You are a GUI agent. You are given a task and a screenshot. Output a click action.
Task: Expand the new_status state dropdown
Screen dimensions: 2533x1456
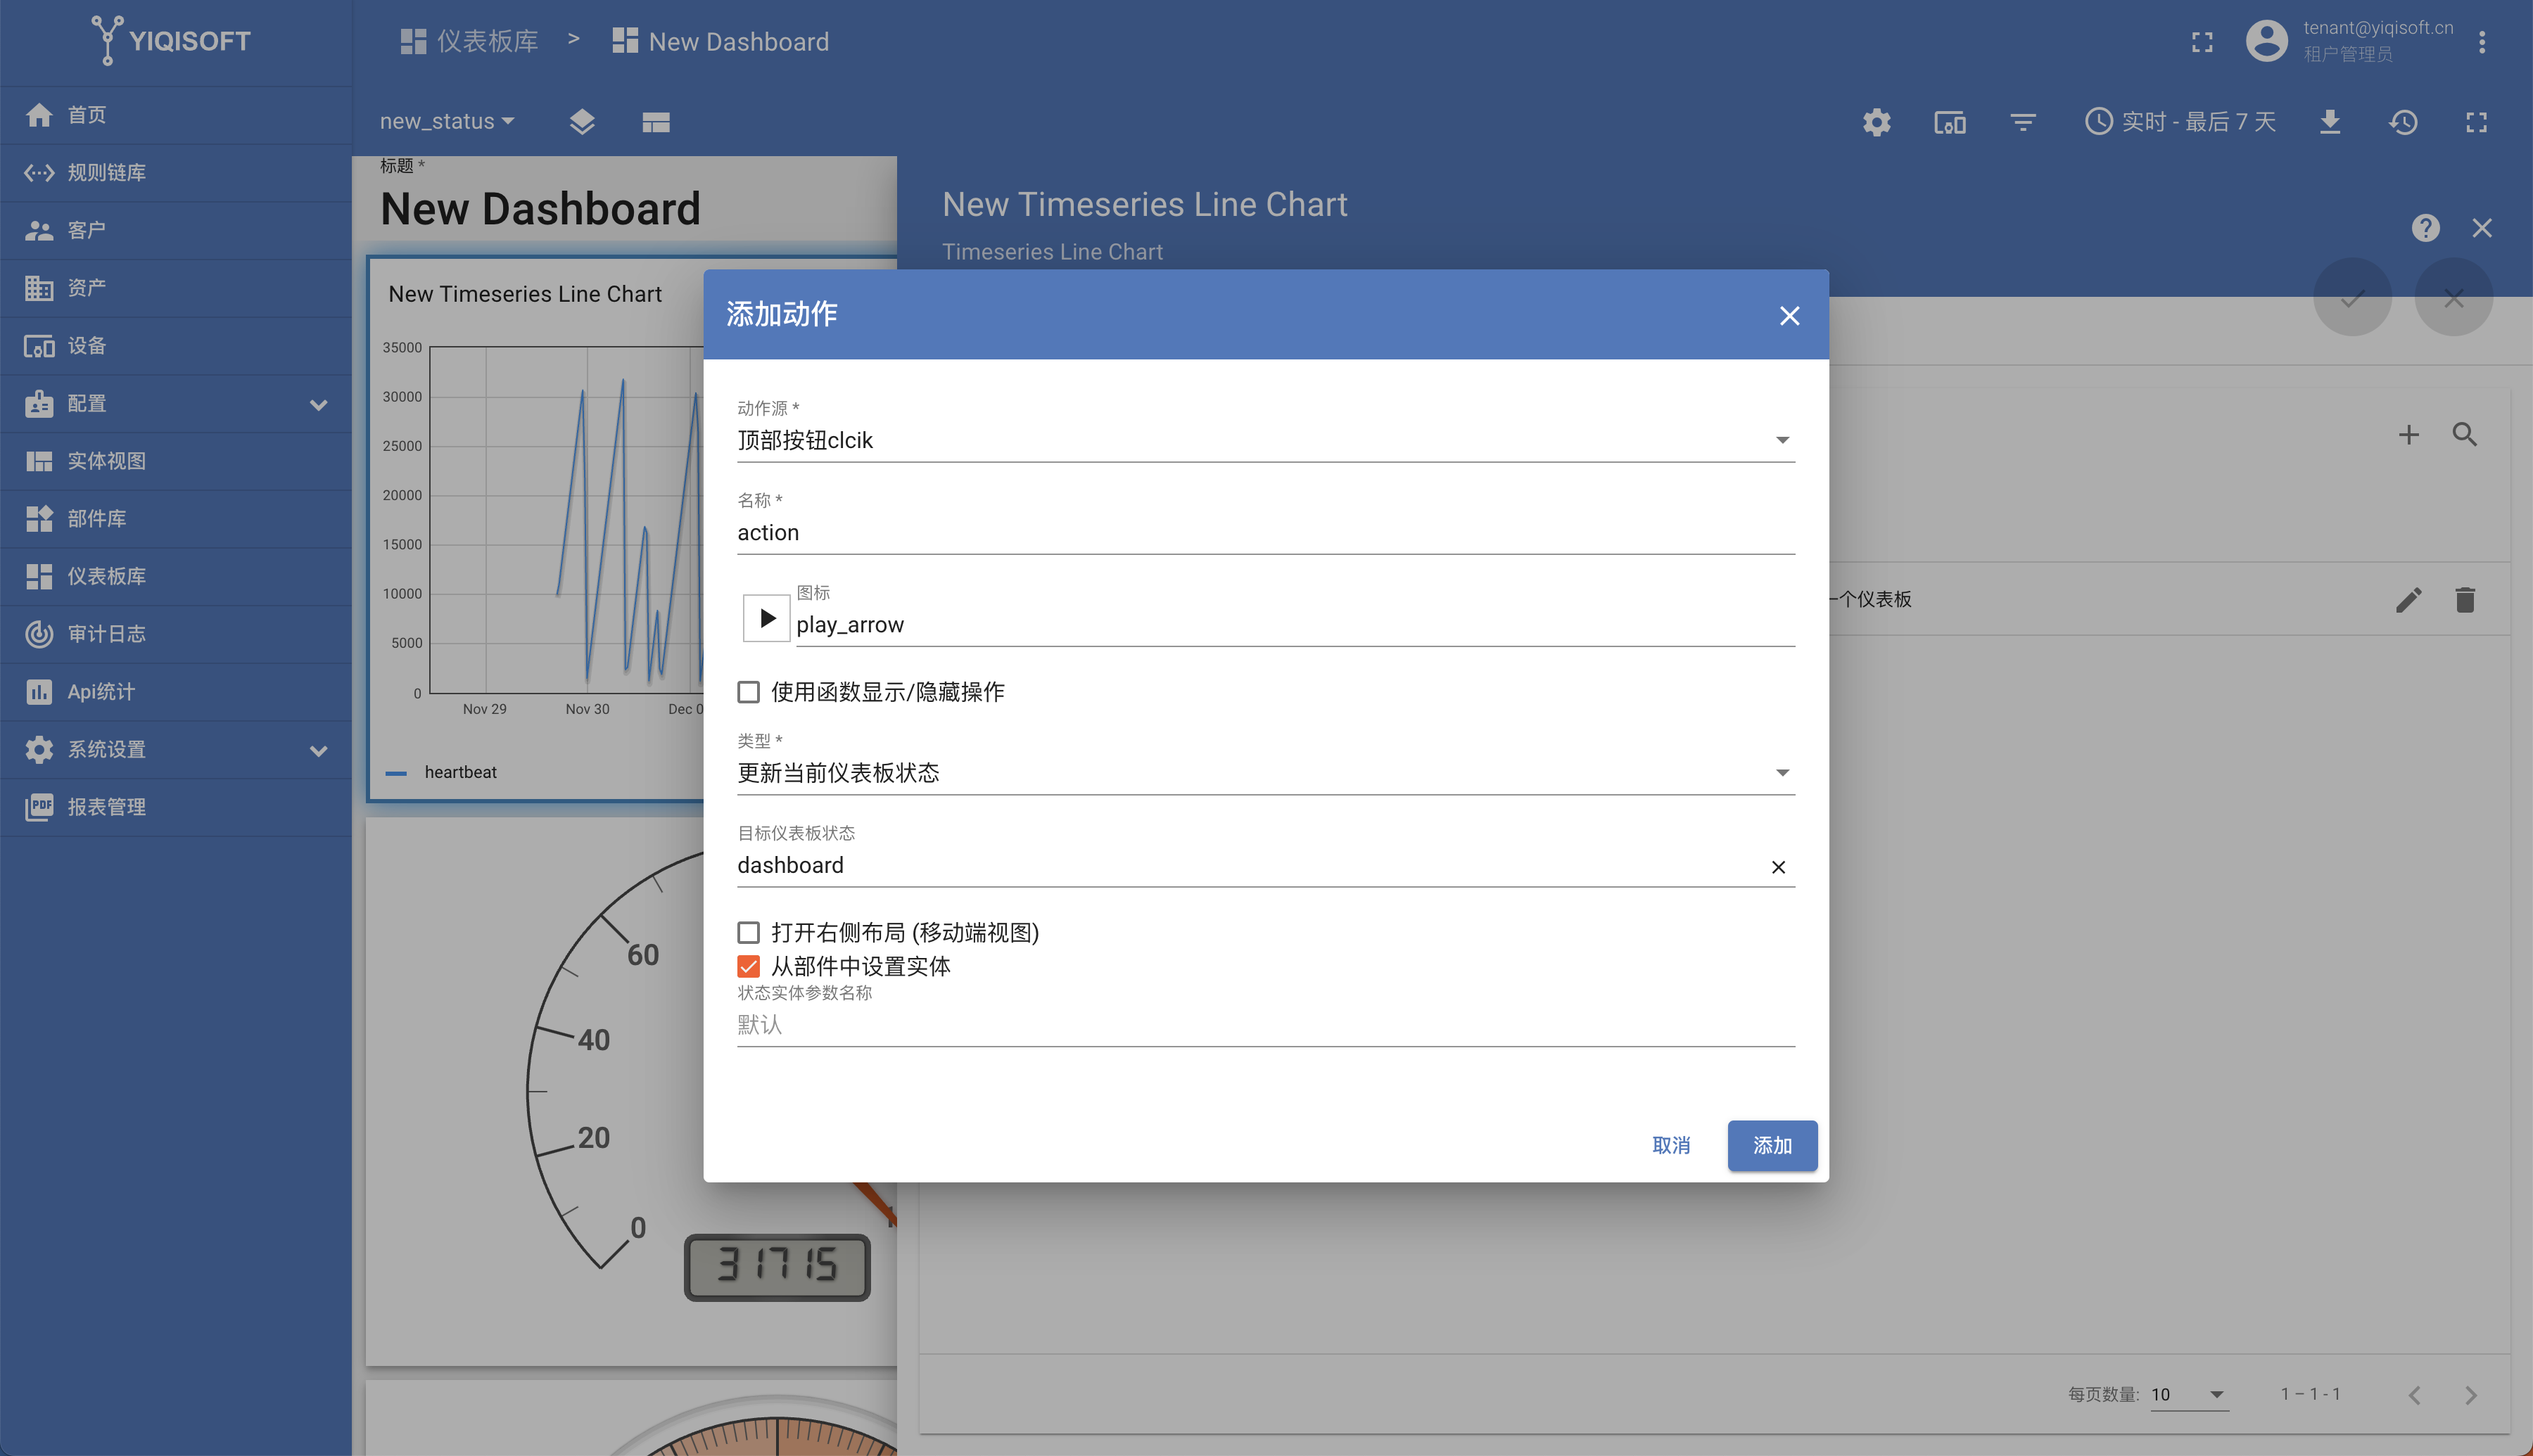click(446, 121)
